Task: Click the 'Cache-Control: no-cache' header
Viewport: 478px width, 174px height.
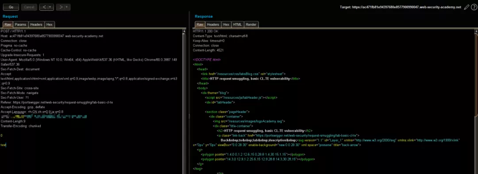Action: [x=19, y=50]
